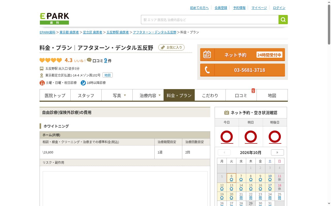Image resolution: width=331 pixels, height=206 pixels.
Task: Click the availability circle under 明後日
Action: pyautogui.click(x=275, y=137)
